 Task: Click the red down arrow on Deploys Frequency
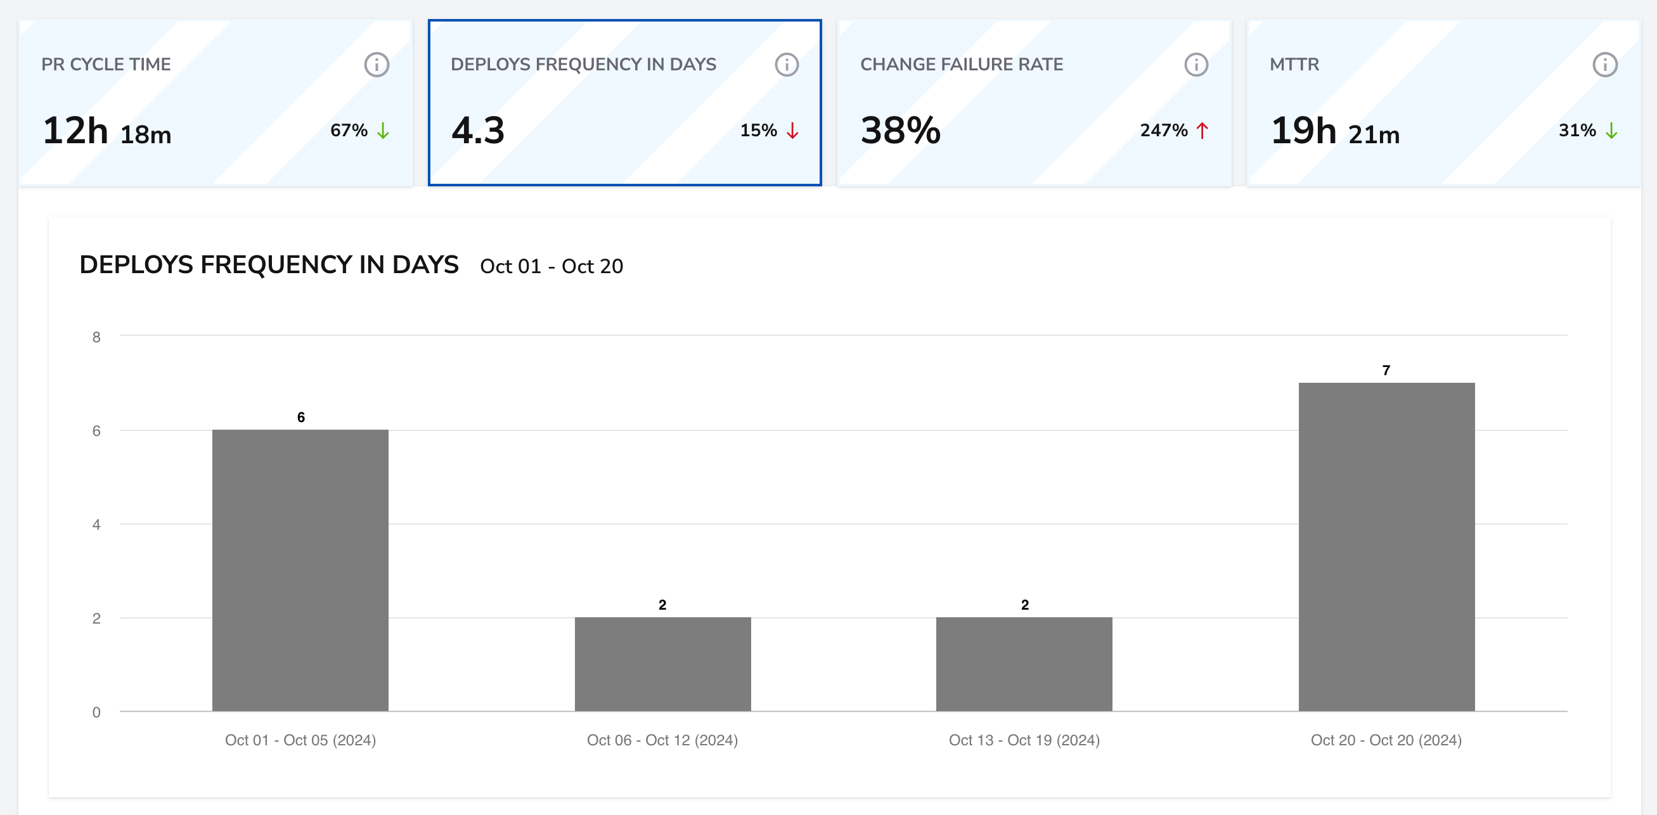(x=792, y=131)
